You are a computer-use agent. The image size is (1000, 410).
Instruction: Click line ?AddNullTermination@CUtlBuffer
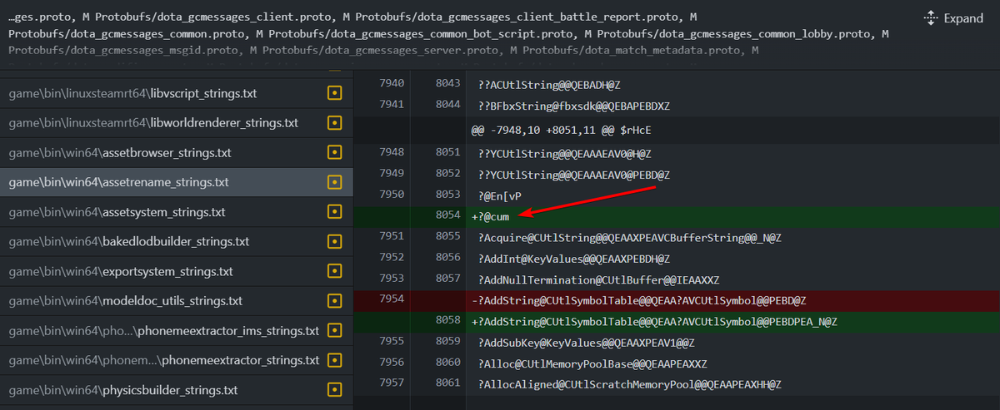[598, 279]
